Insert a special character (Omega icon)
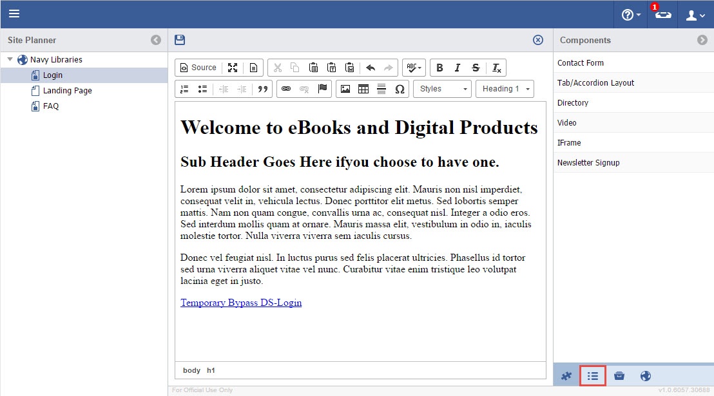Image resolution: width=714 pixels, height=396 pixels. [400, 89]
